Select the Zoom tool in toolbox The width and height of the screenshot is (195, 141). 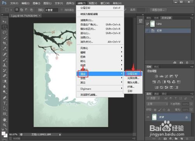tap(5, 125)
